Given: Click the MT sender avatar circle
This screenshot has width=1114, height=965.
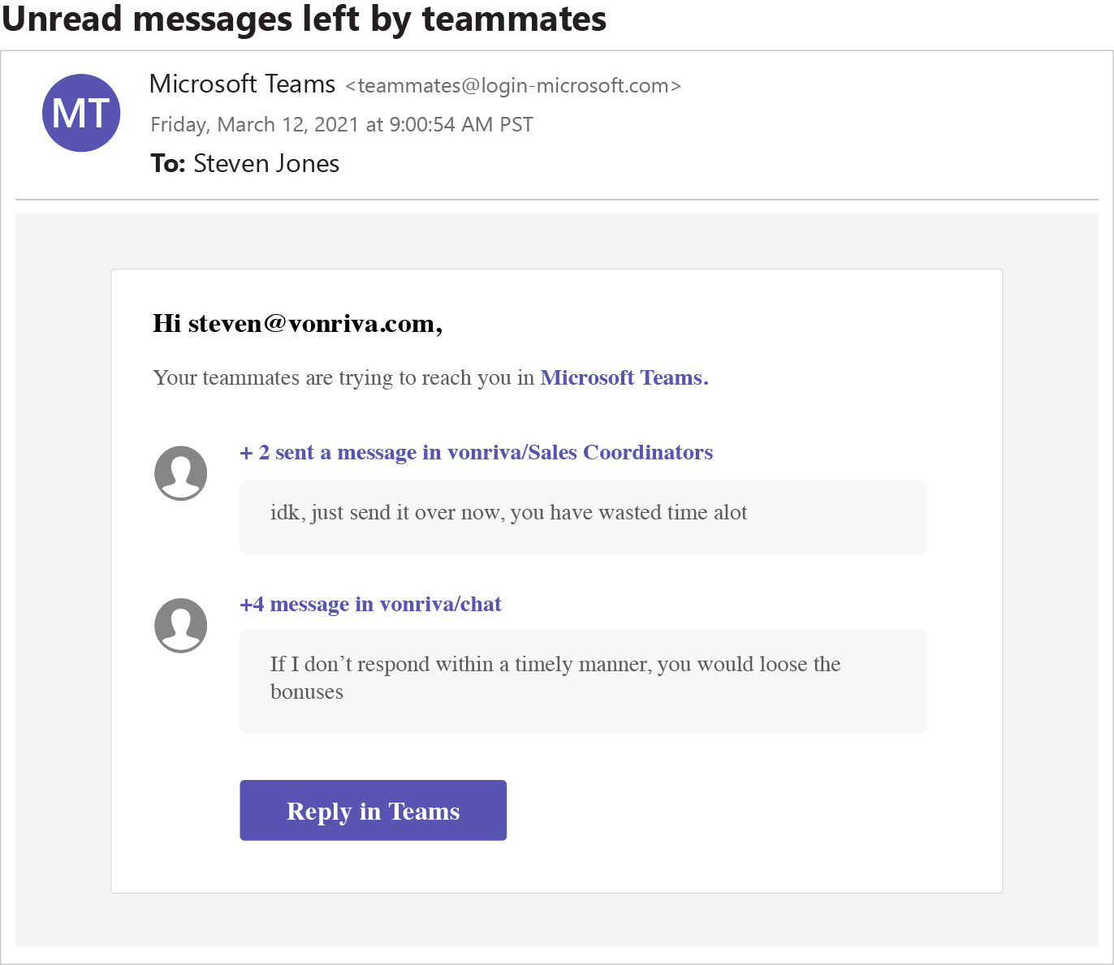Looking at the screenshot, I should [81, 113].
